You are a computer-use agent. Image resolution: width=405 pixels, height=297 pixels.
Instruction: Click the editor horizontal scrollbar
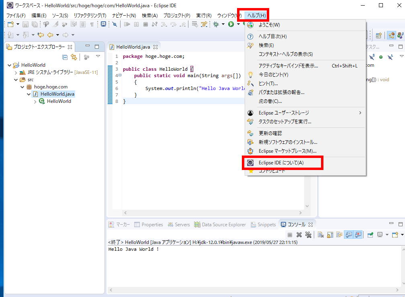pyautogui.click(x=213, y=213)
